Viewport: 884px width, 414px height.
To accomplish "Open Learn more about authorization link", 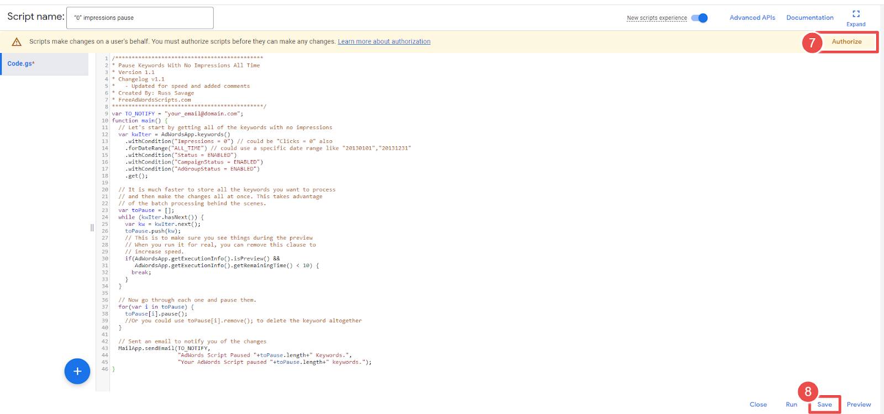I will [x=384, y=41].
